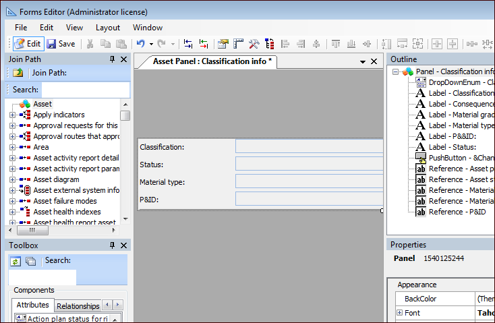Screen dimensions: 495x323
Task: Collapse the Panel - Classification info outline node
Action: point(396,71)
